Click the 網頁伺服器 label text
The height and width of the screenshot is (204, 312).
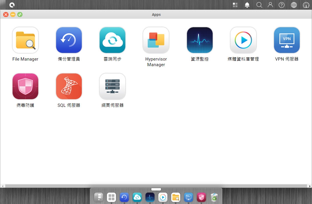112,105
